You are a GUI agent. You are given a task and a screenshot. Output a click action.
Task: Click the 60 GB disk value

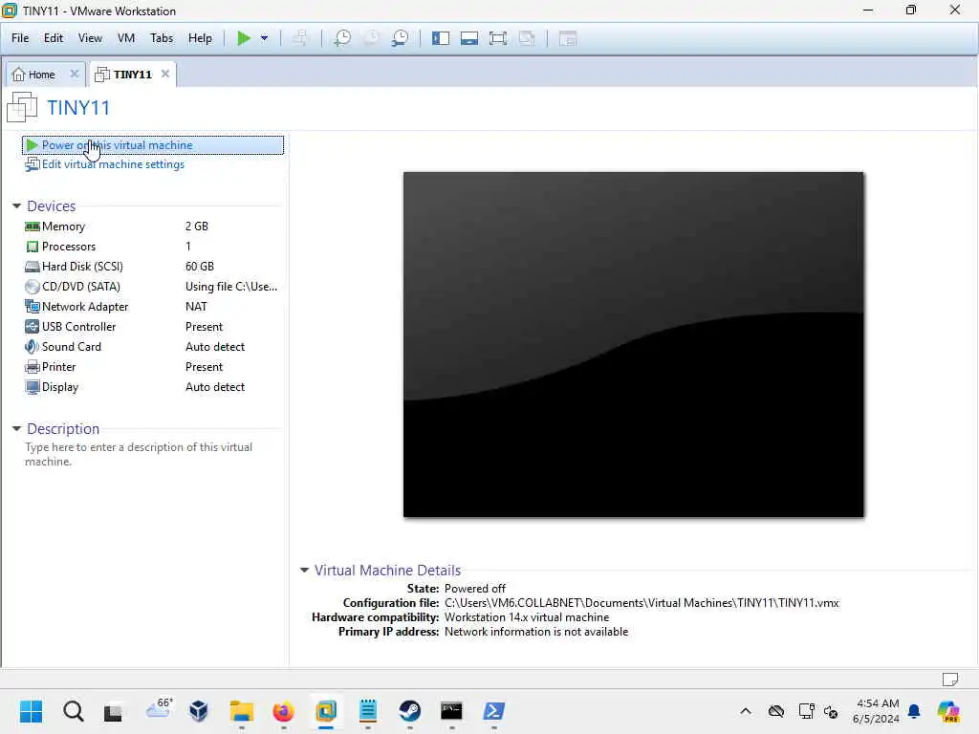tap(200, 266)
